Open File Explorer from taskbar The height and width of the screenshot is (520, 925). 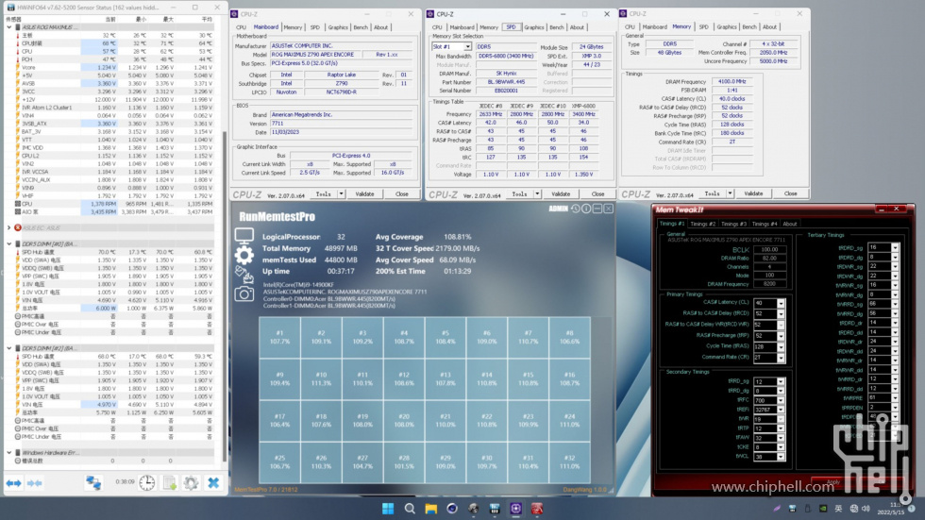[431, 509]
